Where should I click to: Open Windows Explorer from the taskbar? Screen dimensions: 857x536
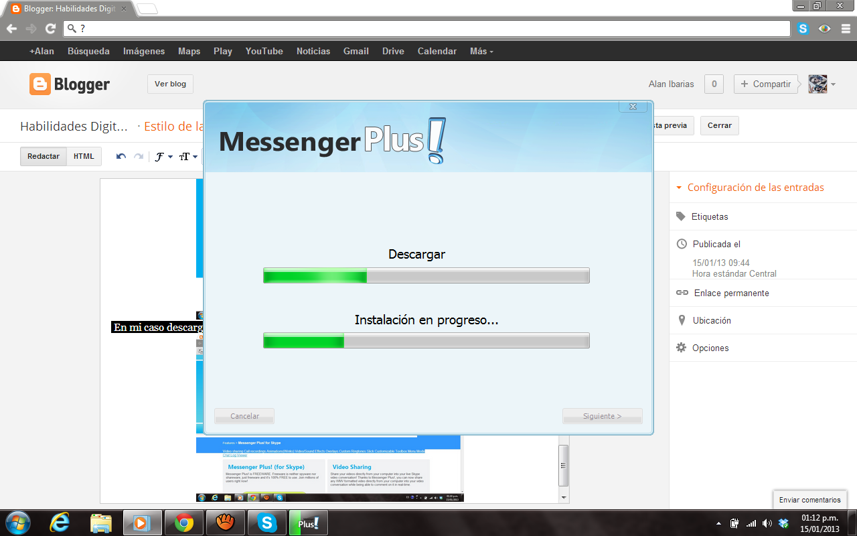pyautogui.click(x=100, y=523)
